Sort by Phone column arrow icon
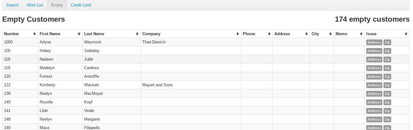The height and width of the screenshot is (130, 413). [x=269, y=34]
